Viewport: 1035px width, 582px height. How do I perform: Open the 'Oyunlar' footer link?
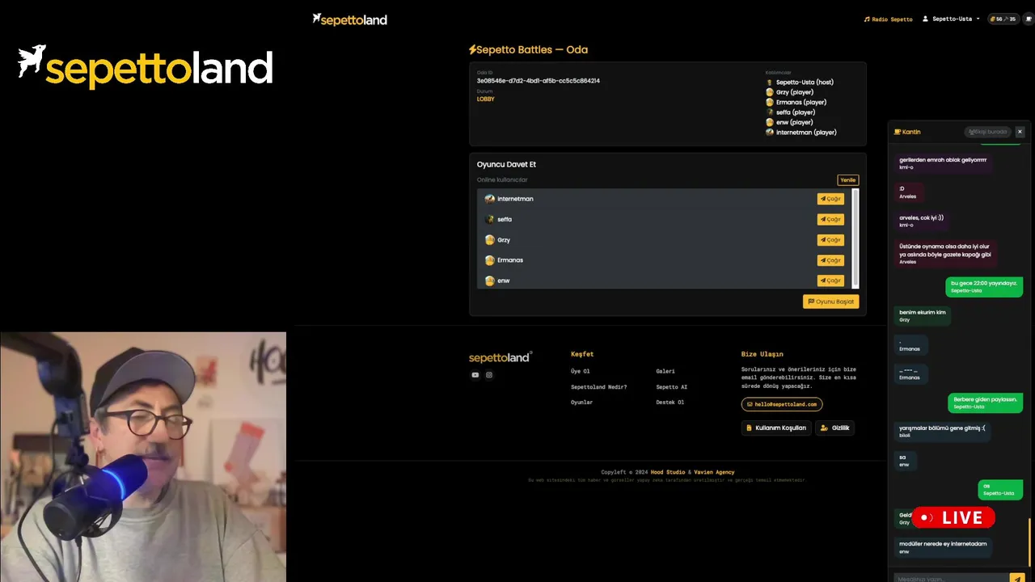tap(581, 403)
